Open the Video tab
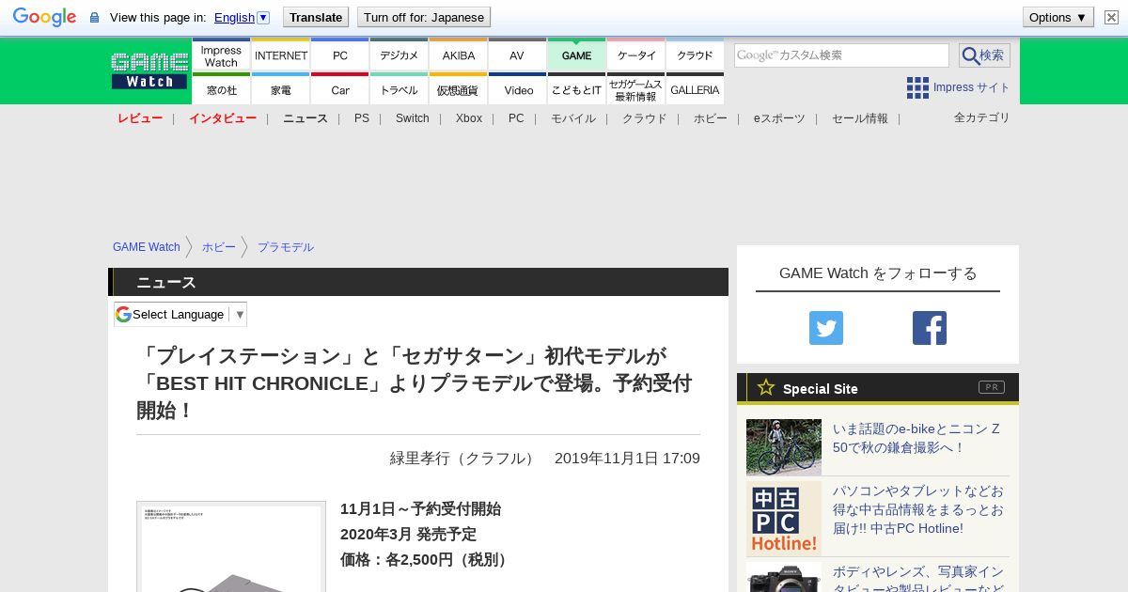Screen dimensions: 1128x592 (518, 89)
